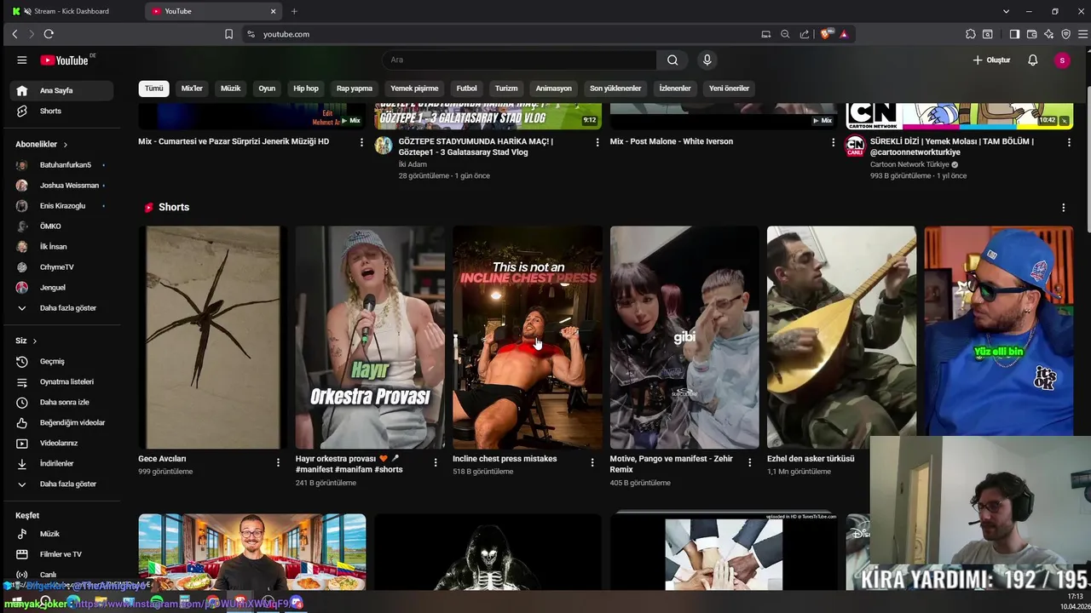Open İlk İnsan channel subscription
Viewport: 1091px width, 613px height.
click(63, 247)
